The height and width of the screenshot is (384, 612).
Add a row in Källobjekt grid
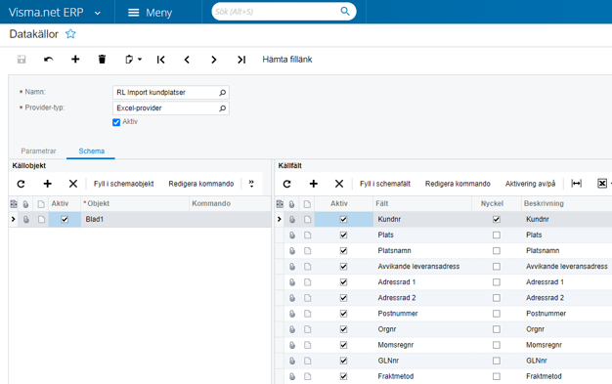(x=48, y=184)
